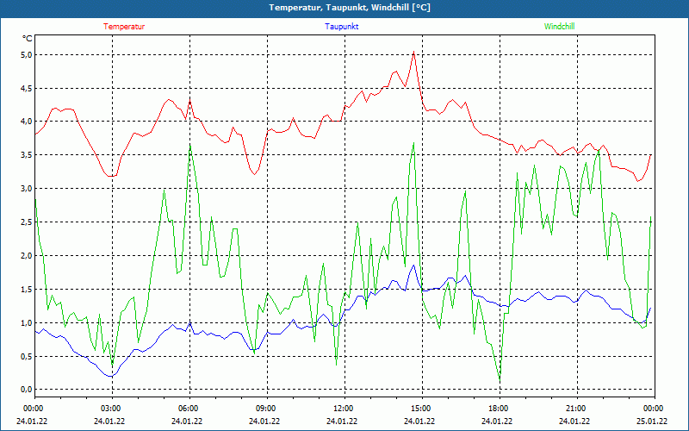
Task: Click the blue dew point minimum near 03:00
Action: tap(109, 377)
